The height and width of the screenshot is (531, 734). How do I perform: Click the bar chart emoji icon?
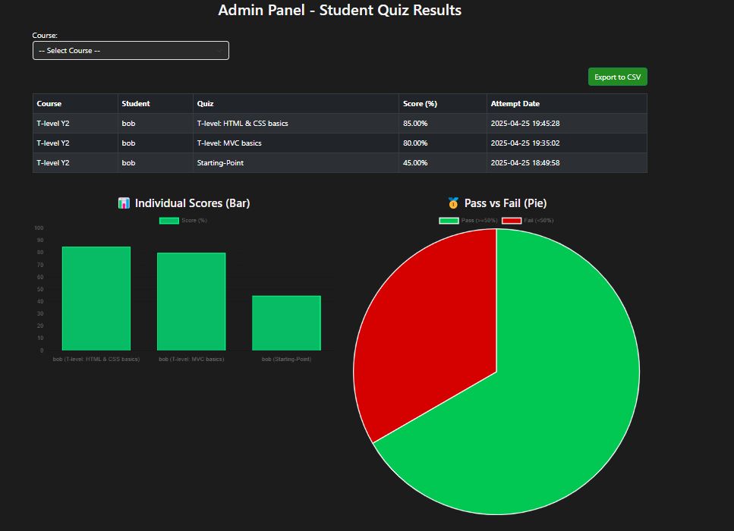124,203
